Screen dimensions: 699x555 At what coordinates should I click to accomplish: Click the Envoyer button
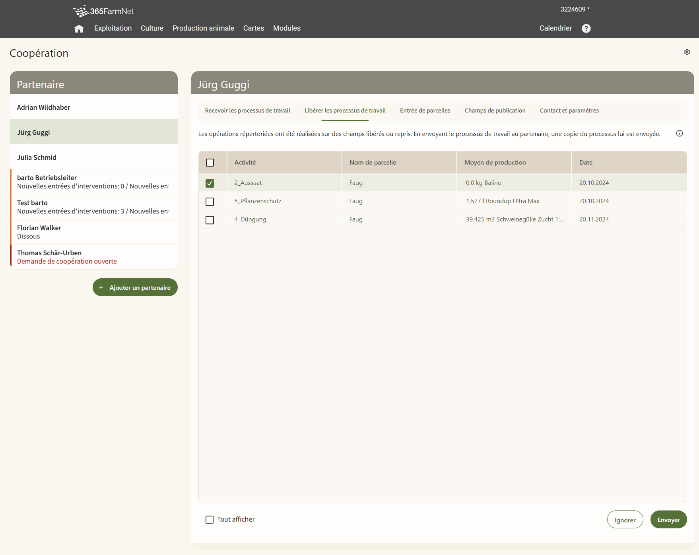(668, 520)
